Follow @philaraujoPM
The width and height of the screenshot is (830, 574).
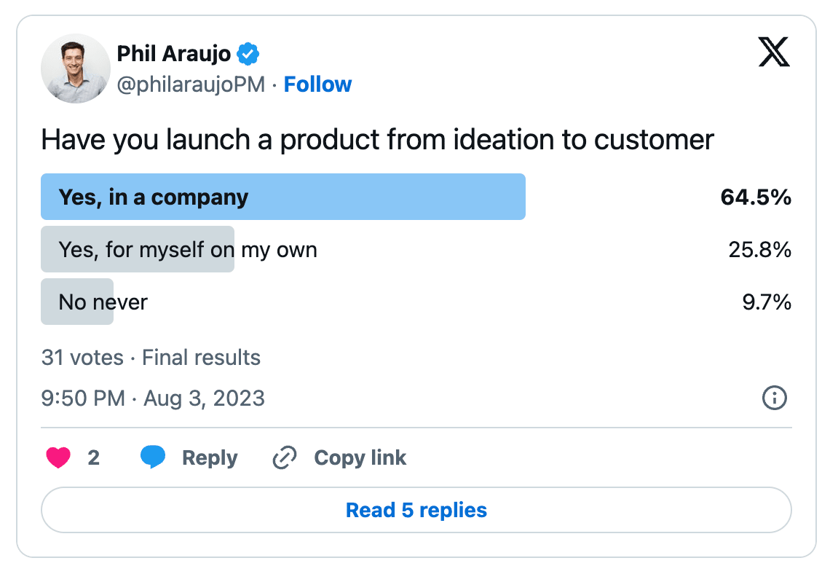(317, 84)
